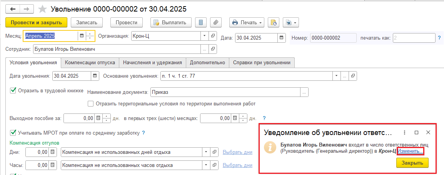Image resolution: width=444 pixels, height=175 pixels.
Task: Click the Дата field showing 30.04.2025
Action: (256, 38)
